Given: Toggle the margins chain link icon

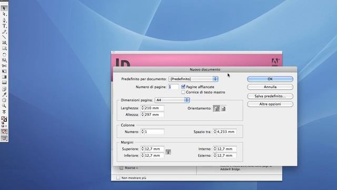Looking at the screenshot, I should click(x=168, y=152).
